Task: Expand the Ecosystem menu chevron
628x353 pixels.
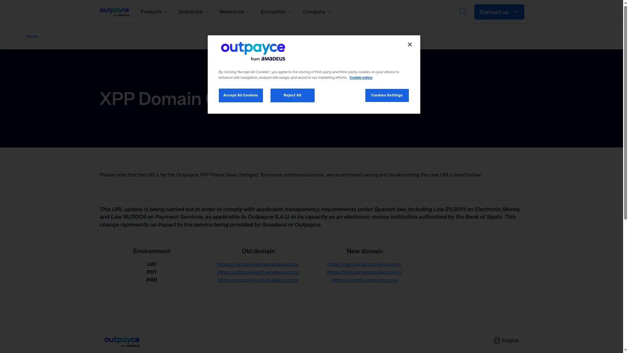Action: [x=290, y=12]
